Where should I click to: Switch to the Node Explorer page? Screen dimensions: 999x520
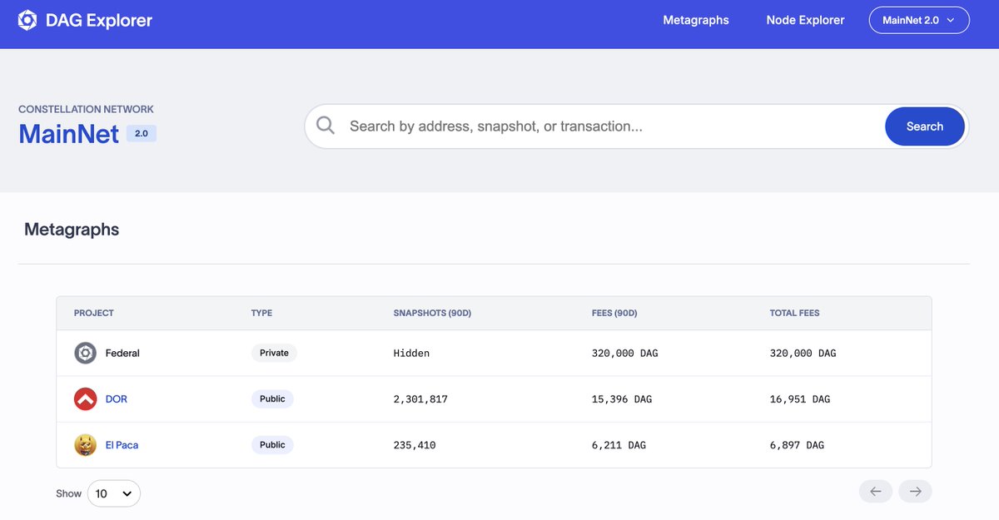point(805,19)
